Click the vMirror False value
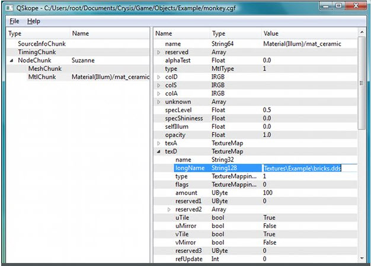Screen dimensions: 371x266 tap(270, 243)
